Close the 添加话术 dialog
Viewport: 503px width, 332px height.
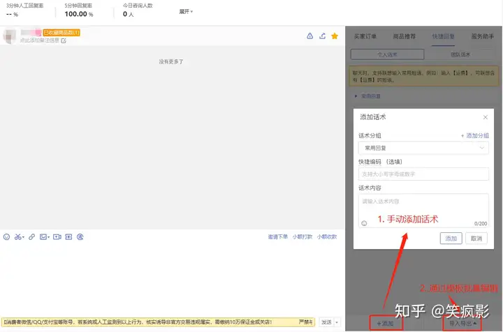486,117
